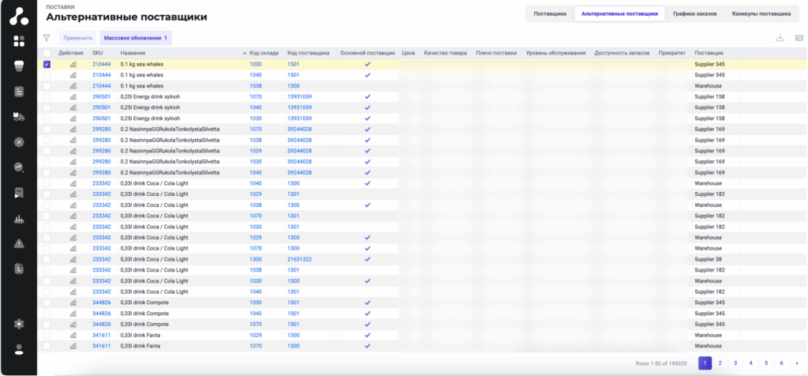Screen dimensions: 808x376
Task: Open the column layout settings icon
Action: [799, 37]
